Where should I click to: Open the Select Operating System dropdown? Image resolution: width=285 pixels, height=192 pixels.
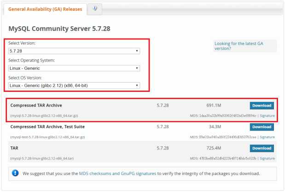click(x=74, y=68)
